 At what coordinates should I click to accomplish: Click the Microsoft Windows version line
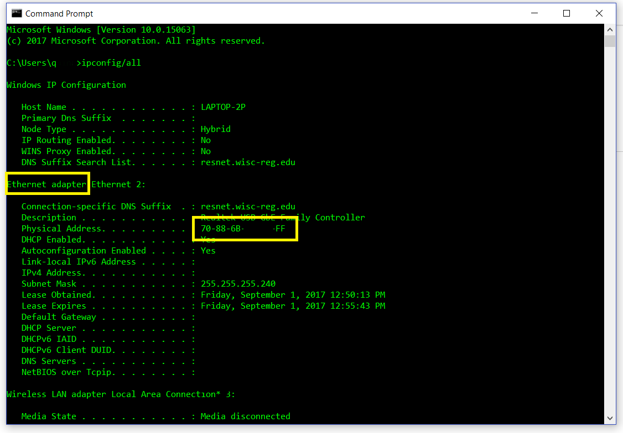tap(101, 30)
